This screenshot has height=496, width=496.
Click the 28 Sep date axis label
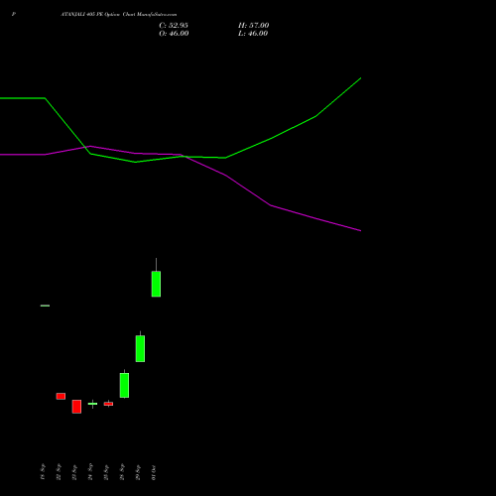tap(122, 472)
